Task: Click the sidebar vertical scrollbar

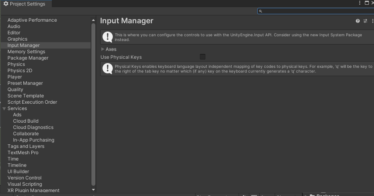Action: click(x=93, y=103)
